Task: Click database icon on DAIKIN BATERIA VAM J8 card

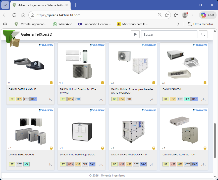Action: [51, 83]
